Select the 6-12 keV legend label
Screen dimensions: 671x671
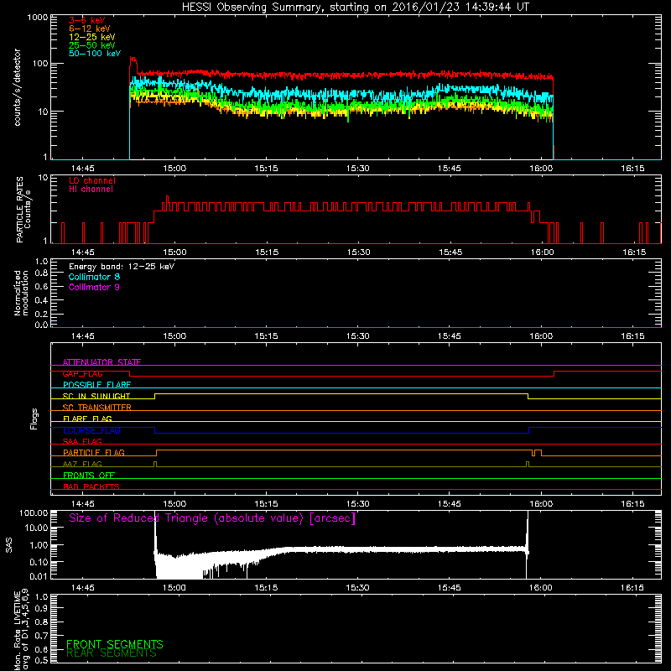(x=90, y=29)
